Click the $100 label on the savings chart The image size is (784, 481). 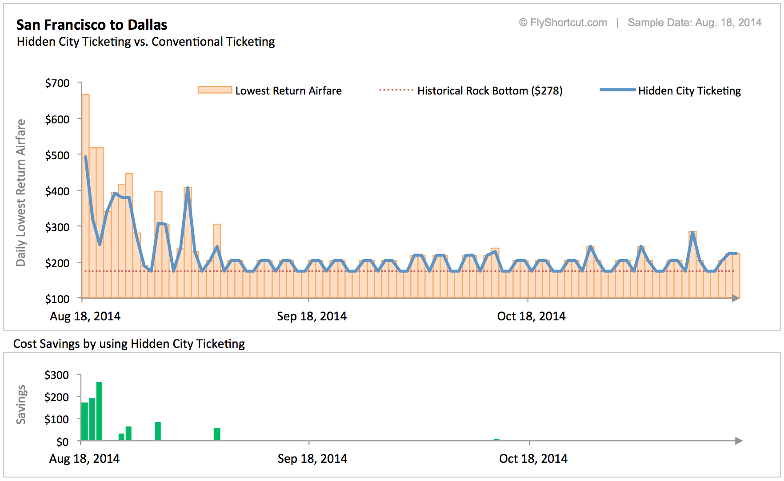click(x=56, y=420)
